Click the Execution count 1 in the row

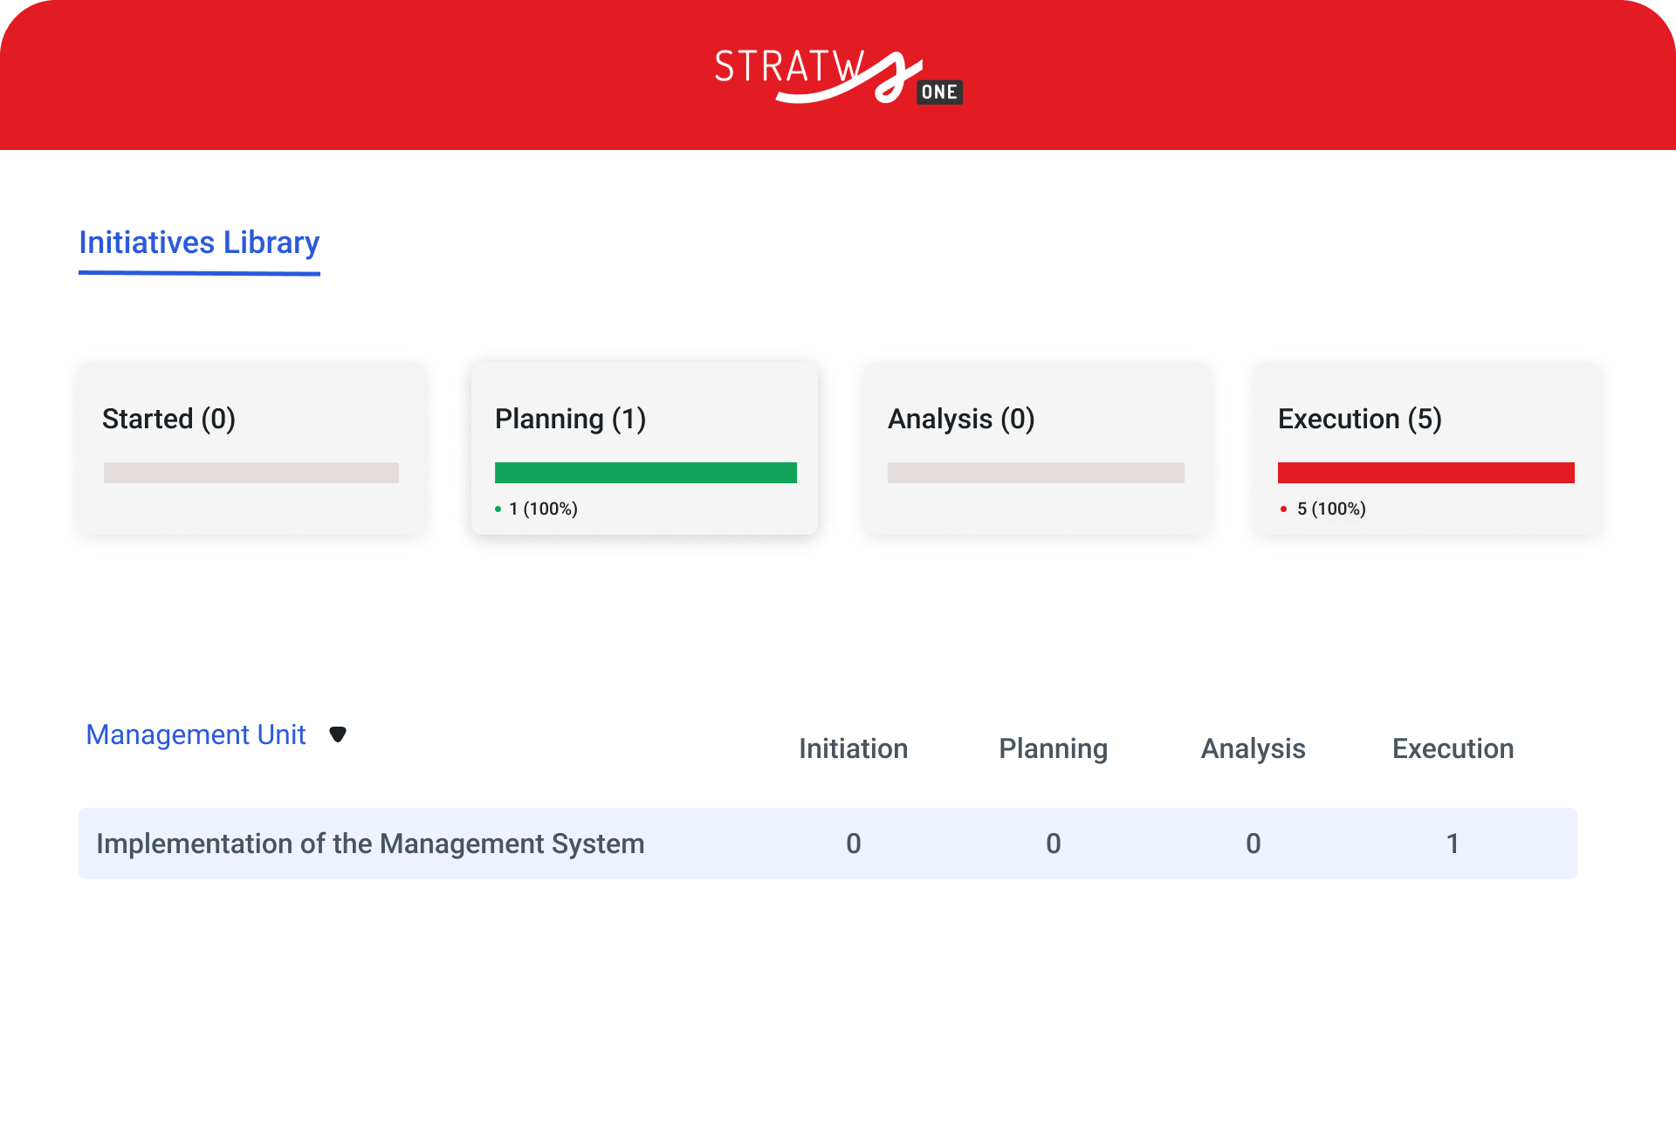click(1453, 844)
